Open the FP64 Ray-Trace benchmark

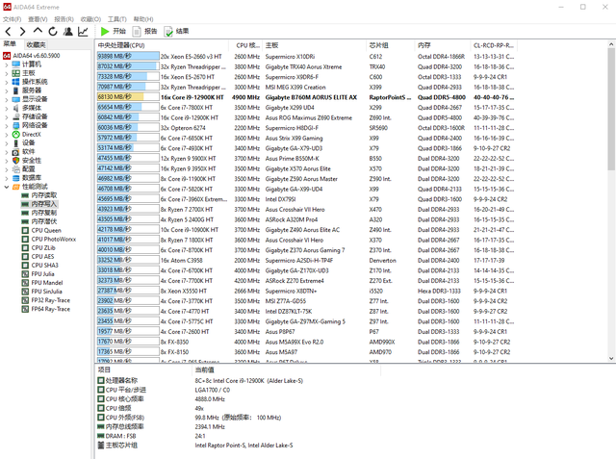46,309
